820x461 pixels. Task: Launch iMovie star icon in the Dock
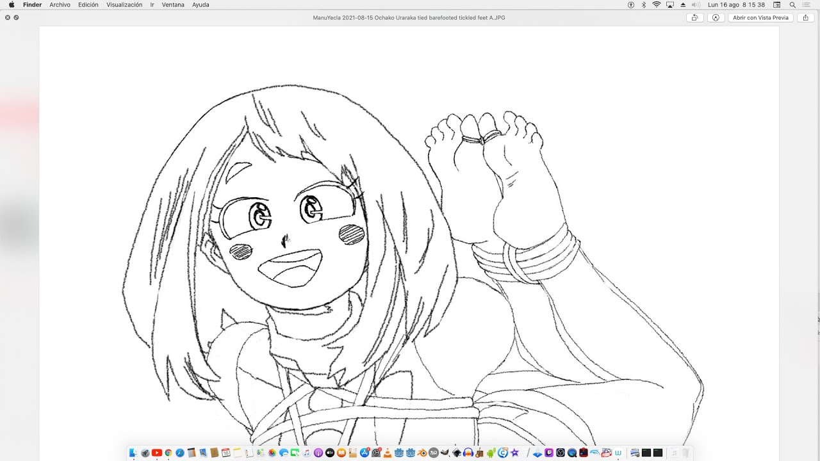click(514, 453)
